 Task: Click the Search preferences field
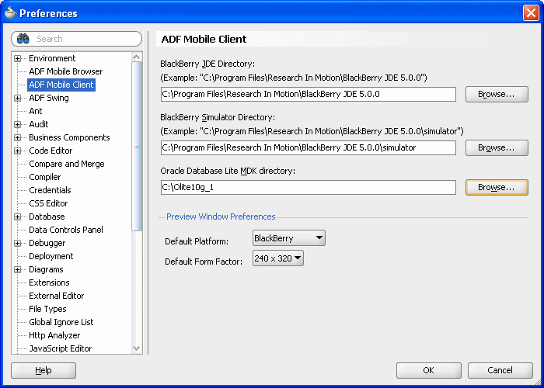tap(77, 39)
